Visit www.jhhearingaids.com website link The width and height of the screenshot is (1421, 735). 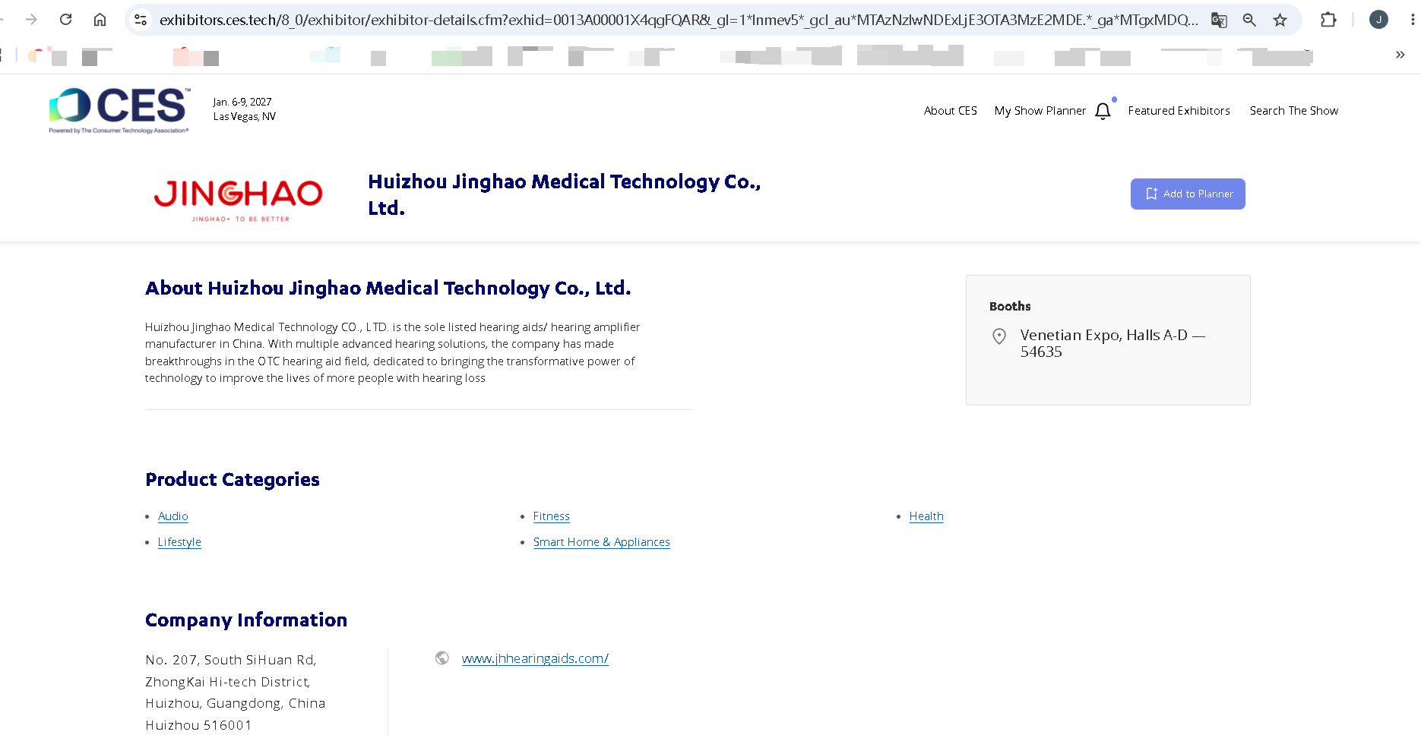pyautogui.click(x=535, y=659)
